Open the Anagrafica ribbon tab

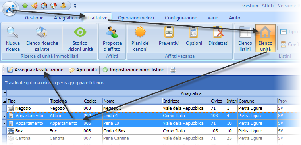click(x=65, y=18)
